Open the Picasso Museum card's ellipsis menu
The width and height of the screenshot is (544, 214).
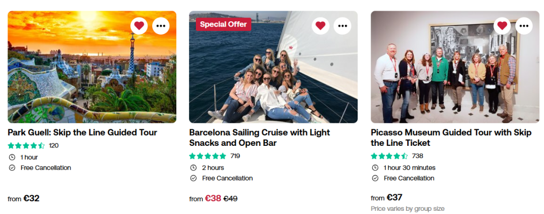524,25
